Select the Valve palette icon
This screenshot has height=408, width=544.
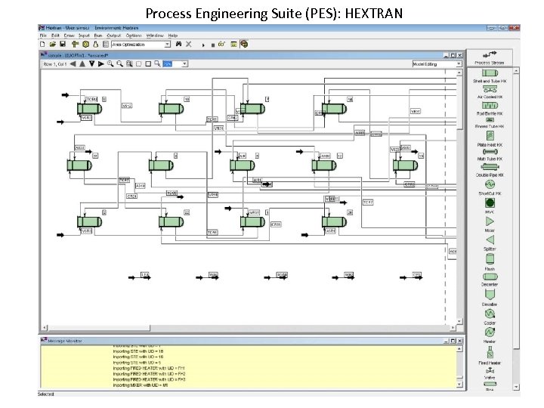490,371
